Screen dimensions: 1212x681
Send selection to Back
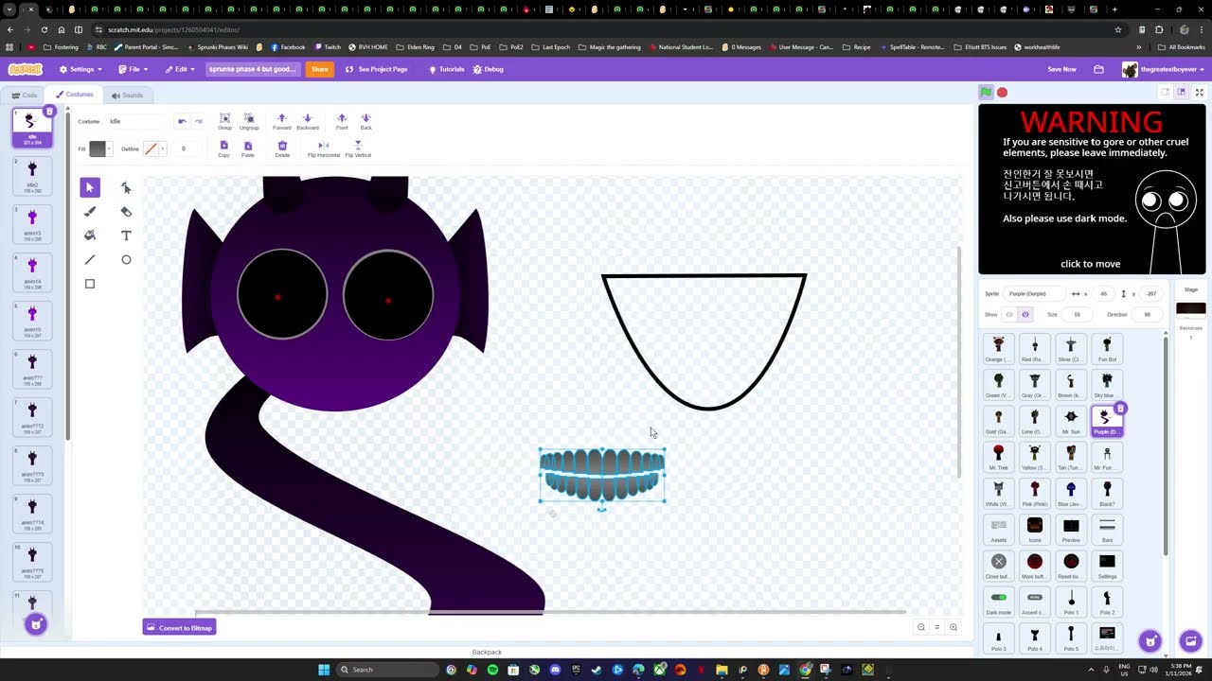tap(365, 121)
